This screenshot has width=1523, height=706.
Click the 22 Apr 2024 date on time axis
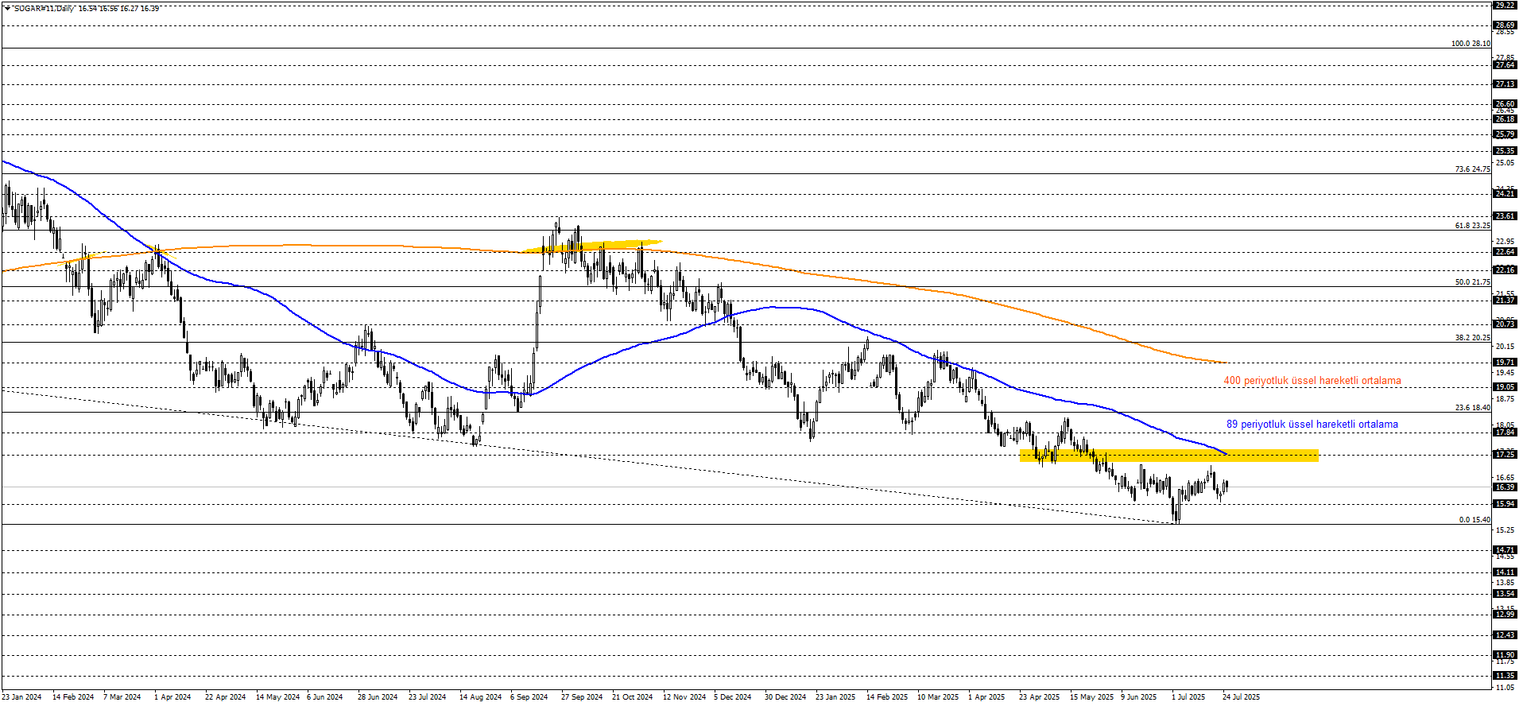click(x=226, y=697)
